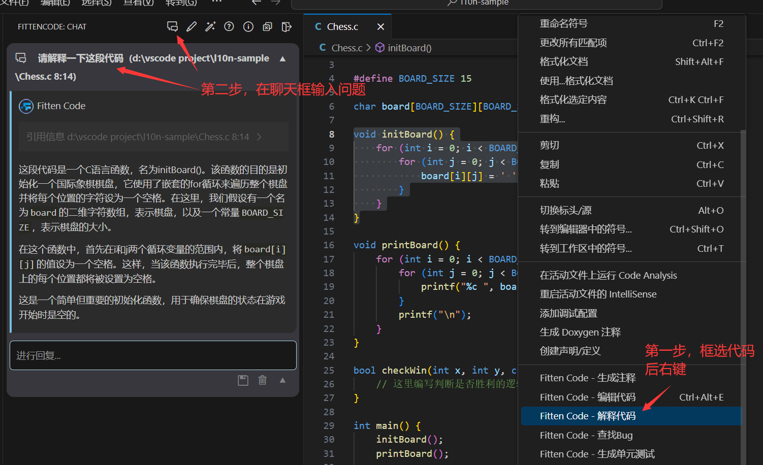This screenshot has width=763, height=465.
Task: Click the chat bubble icon beside conversation title
Action: click(21, 58)
